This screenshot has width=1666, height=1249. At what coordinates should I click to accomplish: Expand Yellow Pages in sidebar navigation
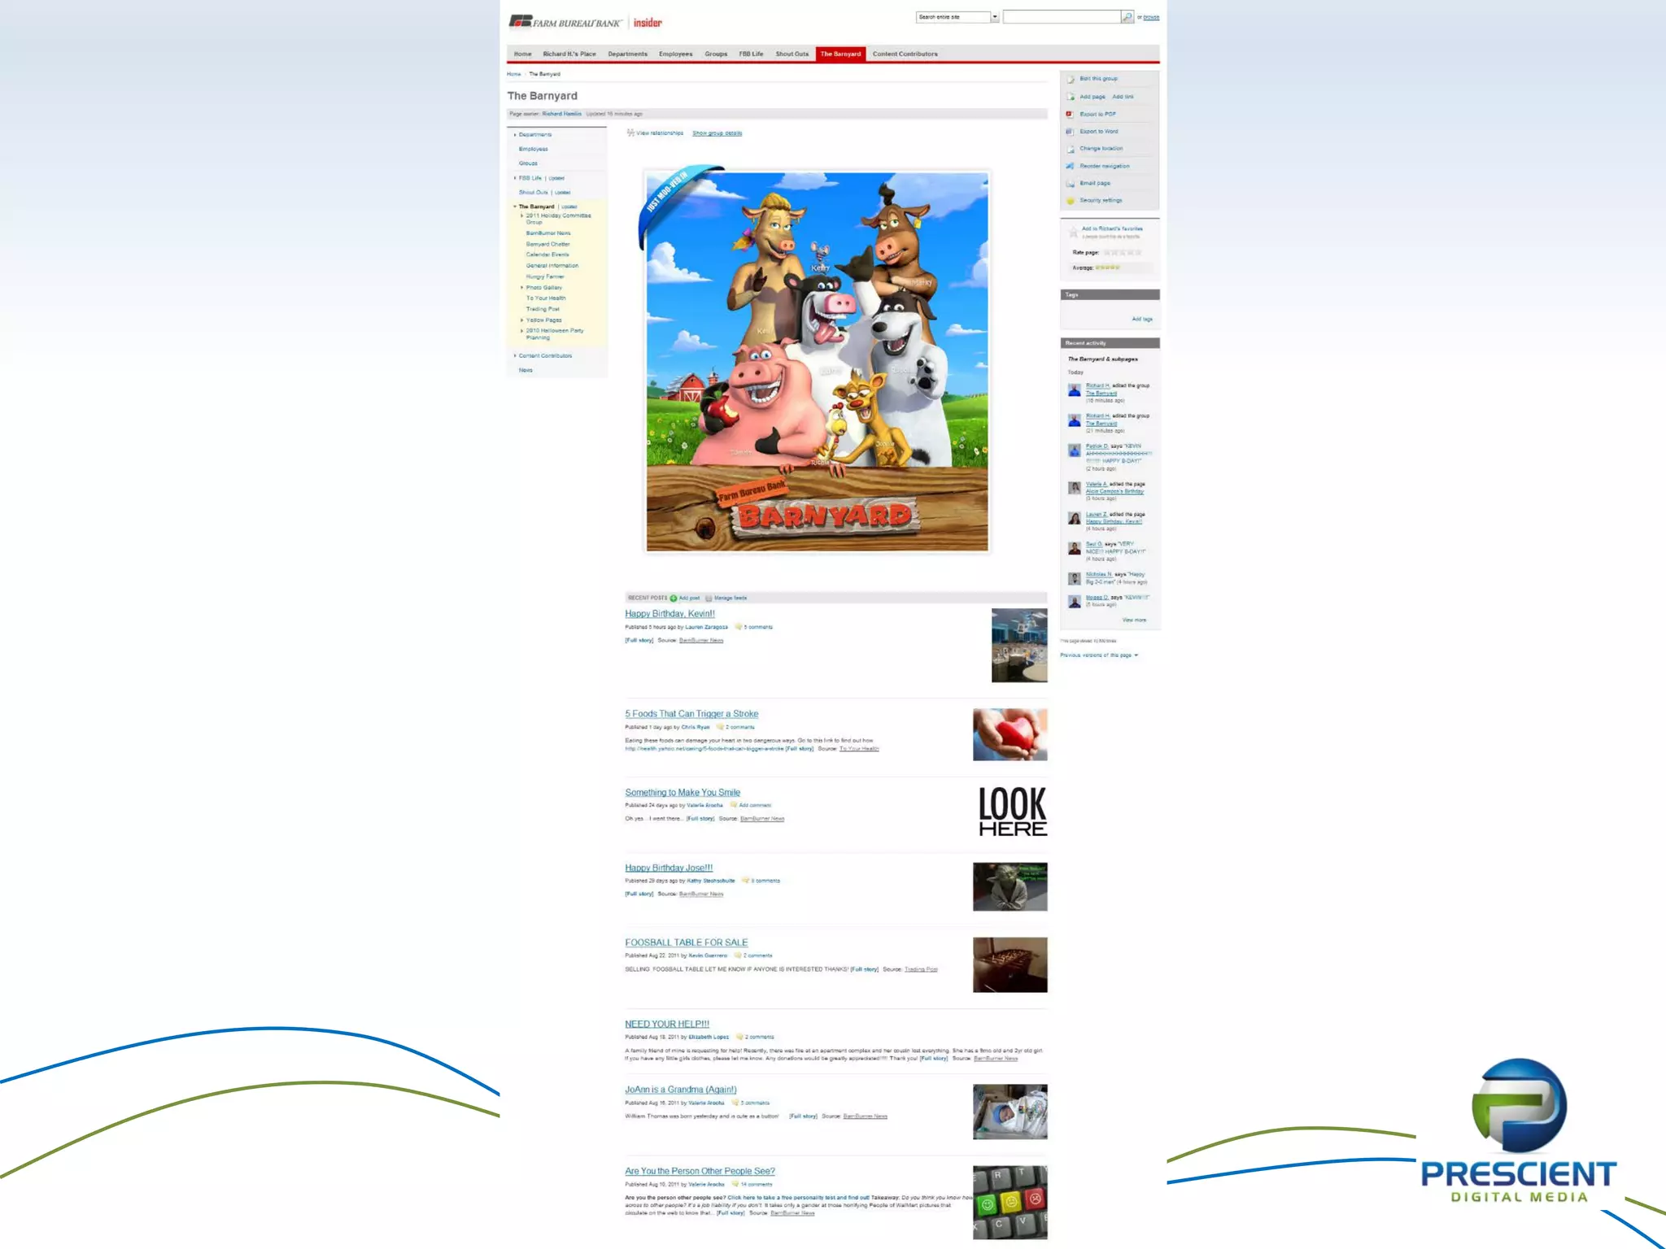point(522,320)
